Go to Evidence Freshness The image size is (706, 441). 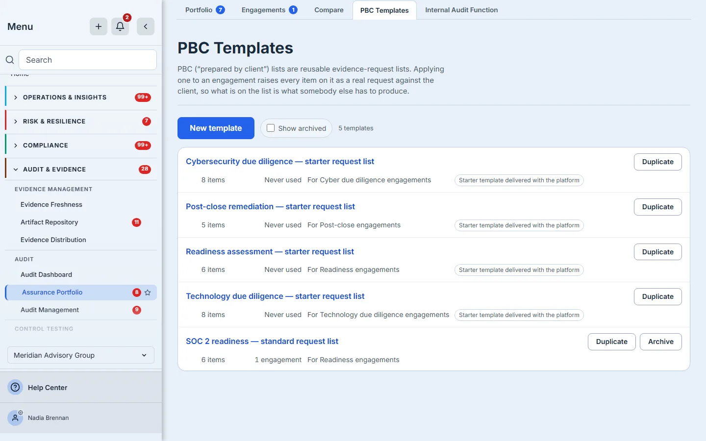pyautogui.click(x=51, y=204)
